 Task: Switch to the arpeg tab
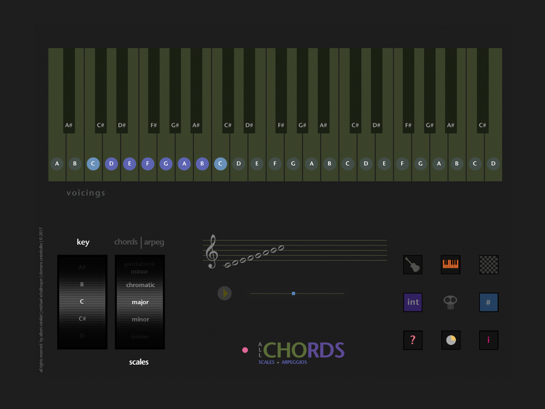point(154,242)
